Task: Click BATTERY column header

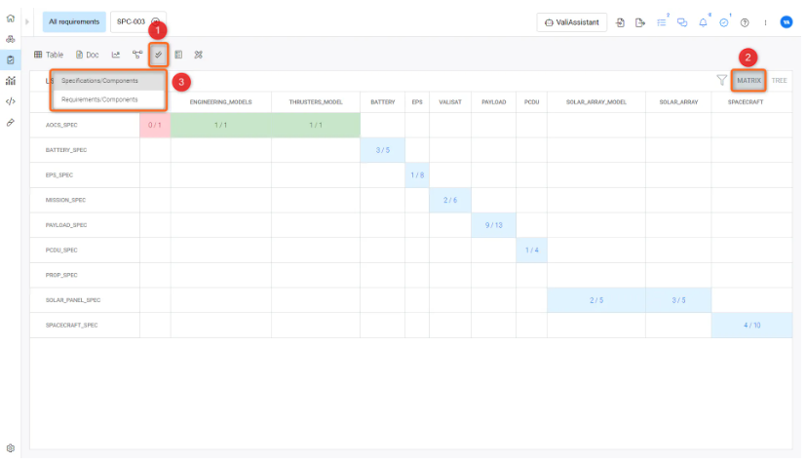Action: click(x=383, y=102)
